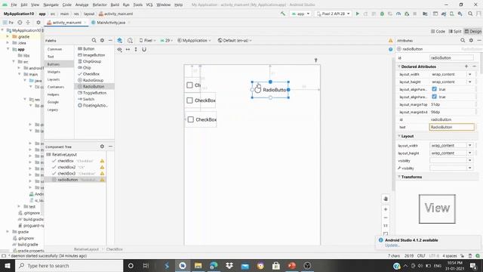
Task: Select the Widgets palette category
Action: pyautogui.click(x=54, y=72)
